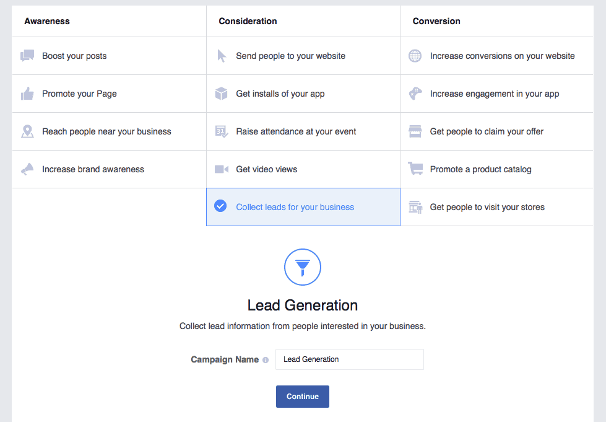This screenshot has height=422, width=606.
Task: Click the megaphone brand awareness icon
Action: (x=27, y=169)
